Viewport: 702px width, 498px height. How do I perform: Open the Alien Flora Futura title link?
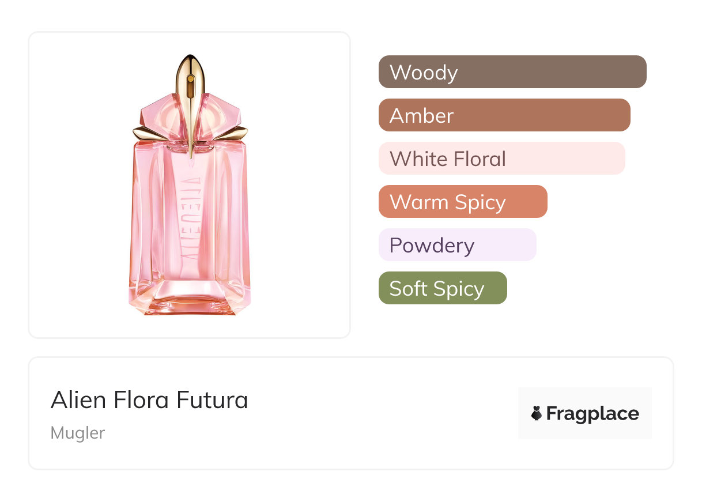[149, 399]
